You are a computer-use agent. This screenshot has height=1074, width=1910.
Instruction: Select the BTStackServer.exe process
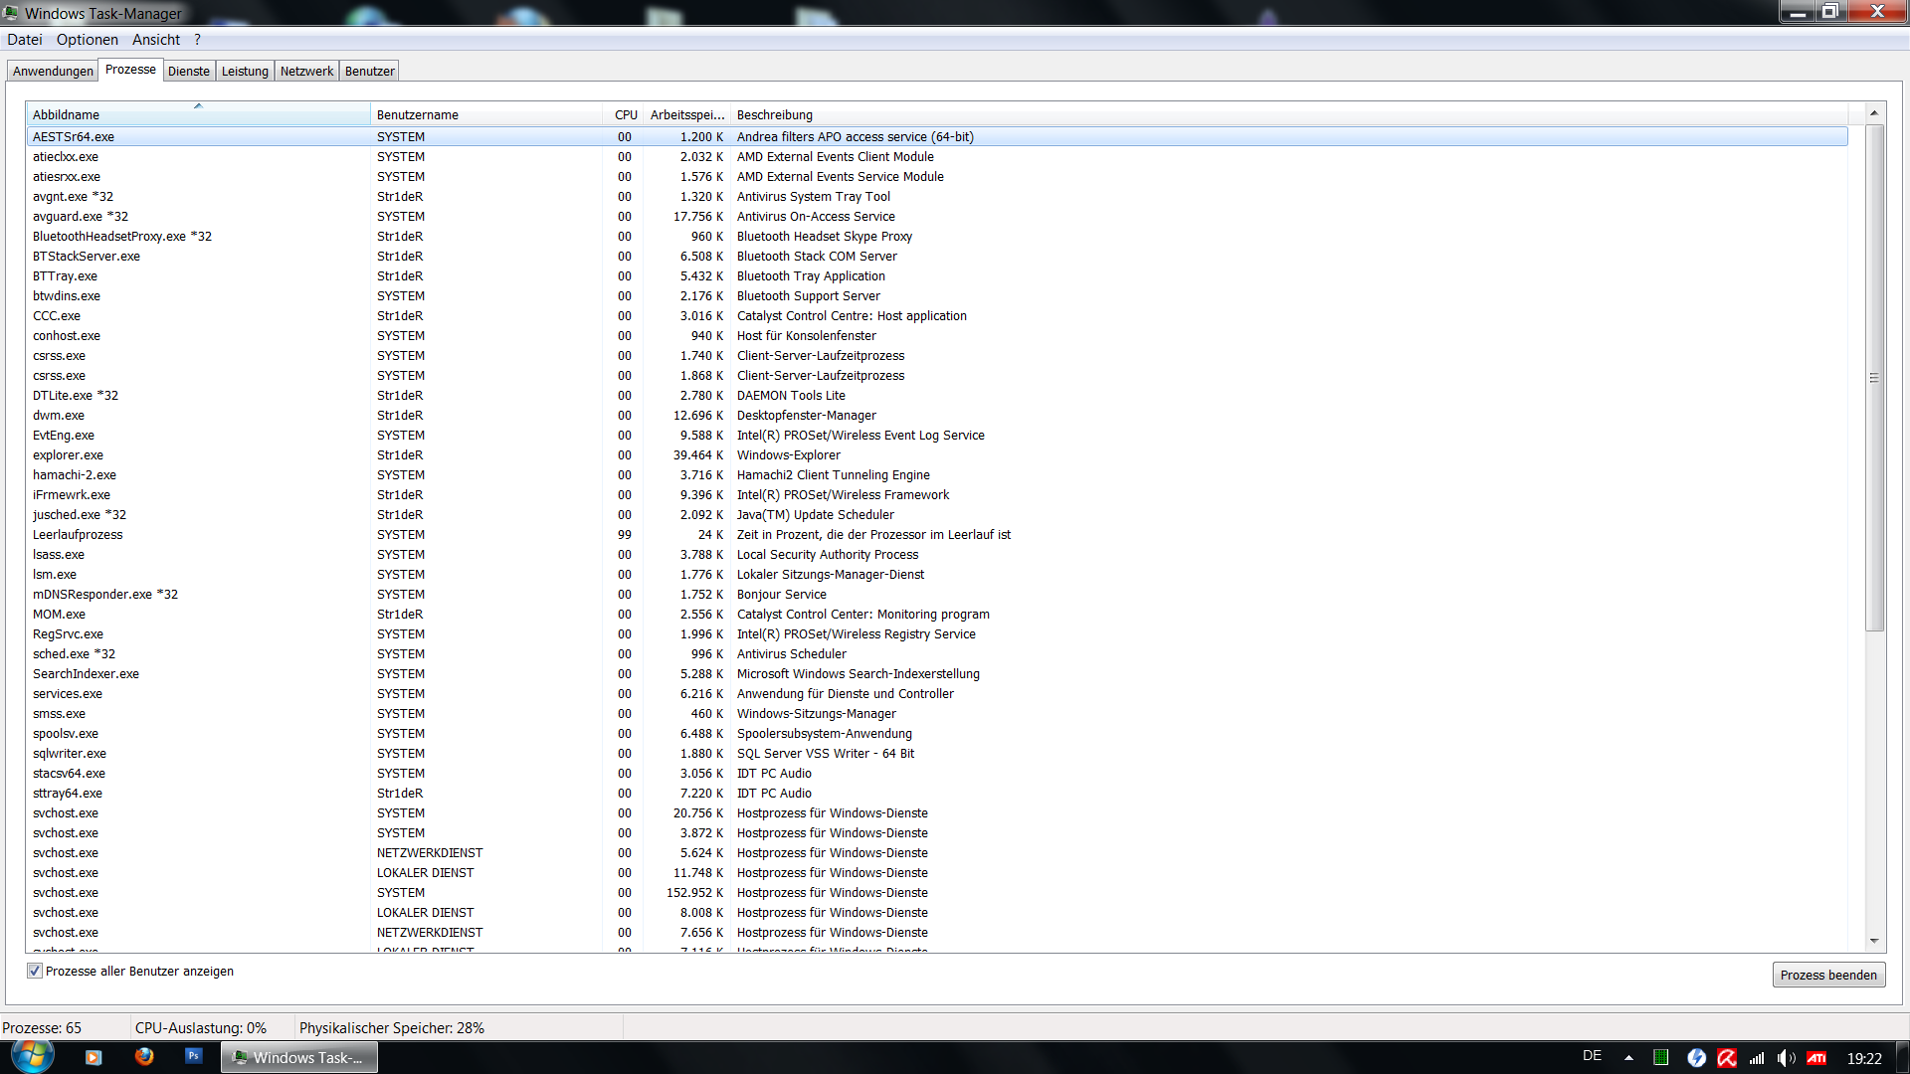coord(937,257)
